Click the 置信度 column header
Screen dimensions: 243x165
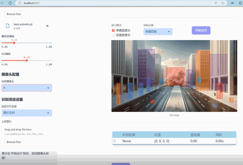click(195, 135)
